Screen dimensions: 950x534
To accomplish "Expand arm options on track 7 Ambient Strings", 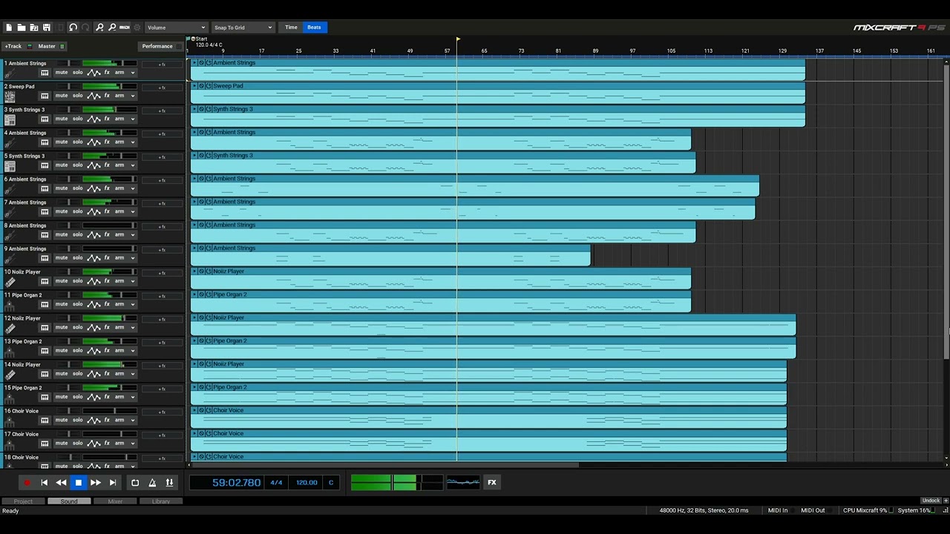I will (133, 211).
